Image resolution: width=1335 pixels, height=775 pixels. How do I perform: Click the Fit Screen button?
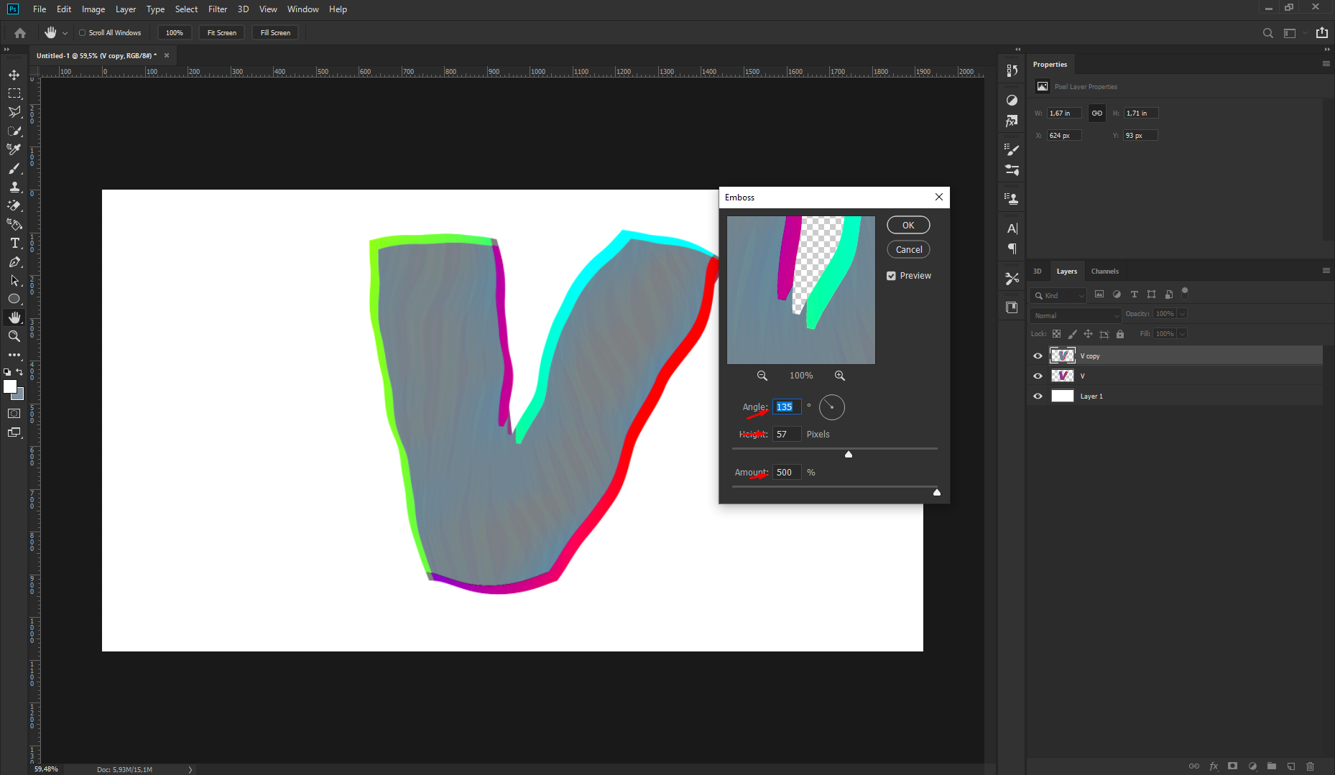(222, 33)
